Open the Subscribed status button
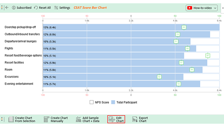 tap(22, 8)
